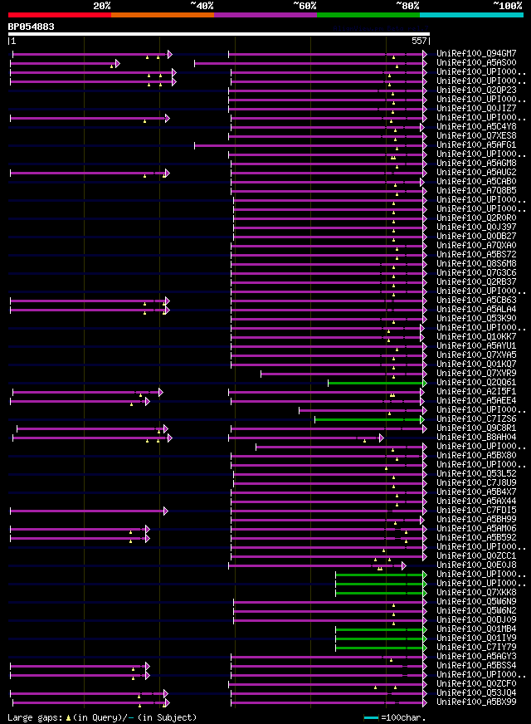Click the white query sequence bar
Screen dimensions: 531x724
pos(219,34)
